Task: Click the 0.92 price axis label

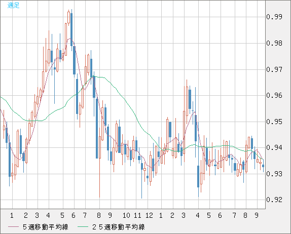Action: (x=274, y=200)
